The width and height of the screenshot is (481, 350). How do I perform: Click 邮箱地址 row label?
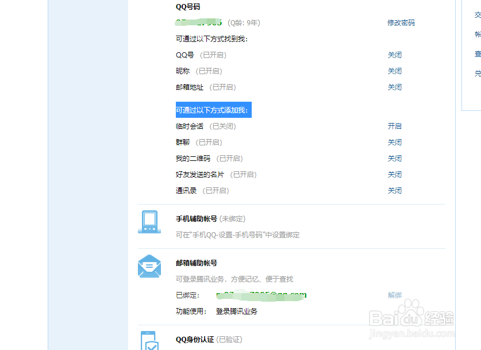(189, 87)
